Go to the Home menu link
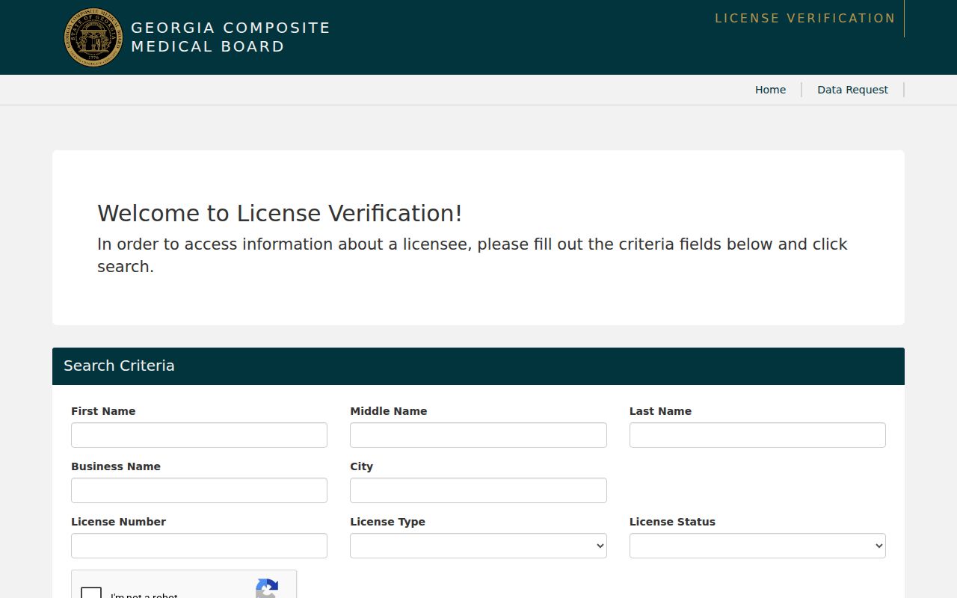This screenshot has width=957, height=598. (770, 90)
